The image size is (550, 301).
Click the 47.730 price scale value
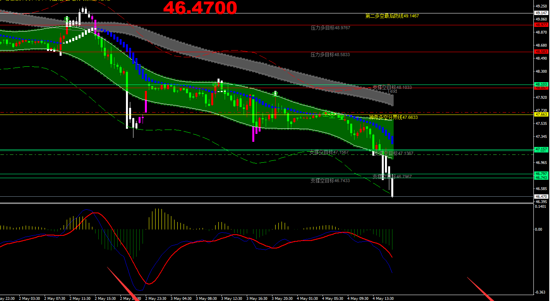pyautogui.click(x=541, y=110)
